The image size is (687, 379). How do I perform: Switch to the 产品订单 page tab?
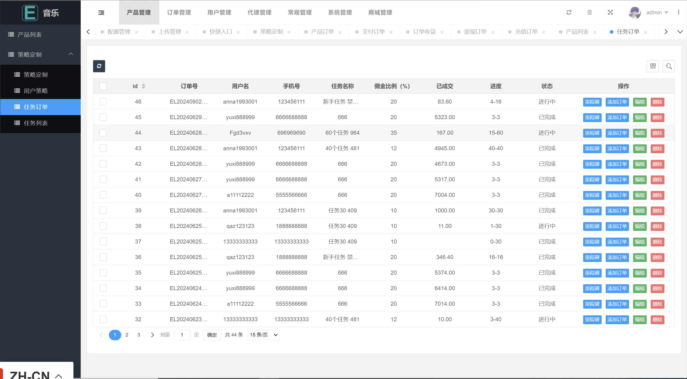point(322,32)
